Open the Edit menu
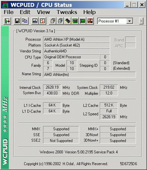This screenshot has height=170, width=147. tap(25, 12)
